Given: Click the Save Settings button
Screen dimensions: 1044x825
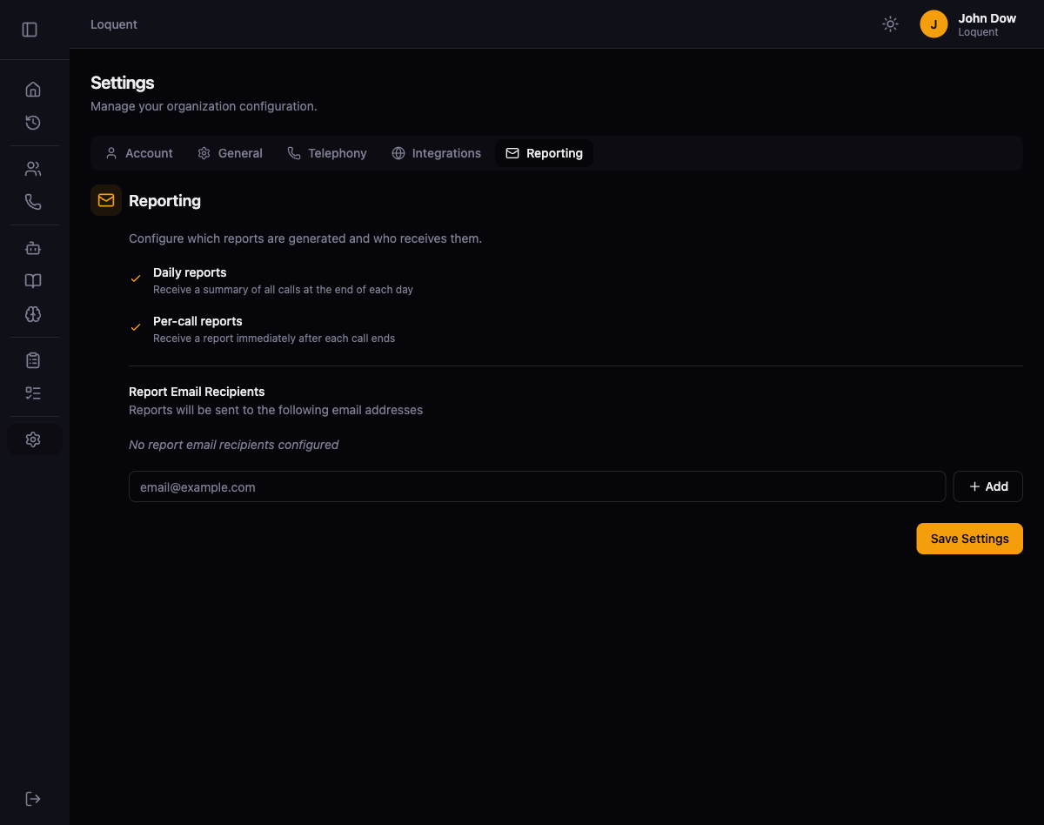Looking at the screenshot, I should 969,538.
